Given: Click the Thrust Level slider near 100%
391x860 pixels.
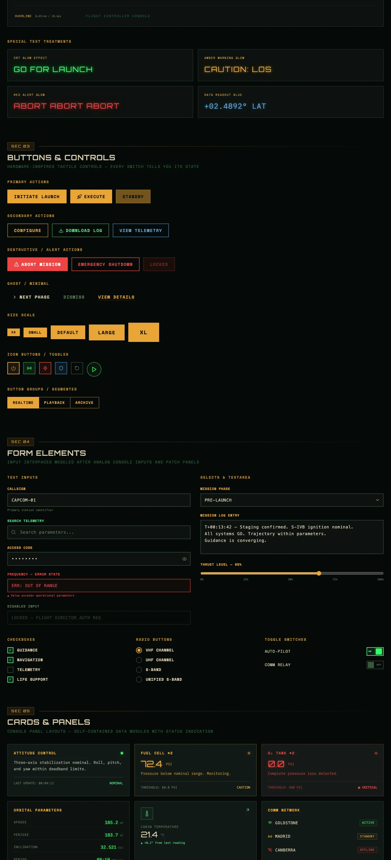Looking at the screenshot, I should 382,573.
